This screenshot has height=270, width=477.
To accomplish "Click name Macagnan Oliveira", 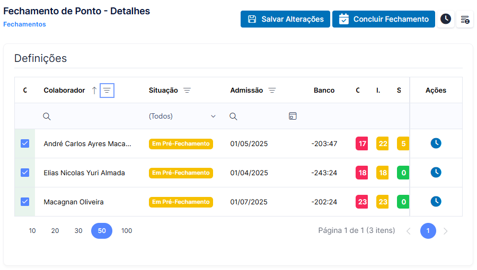I will click(74, 202).
